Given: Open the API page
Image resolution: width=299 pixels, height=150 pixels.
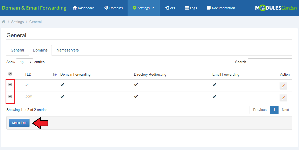Looking at the screenshot, I should [x=170, y=8].
